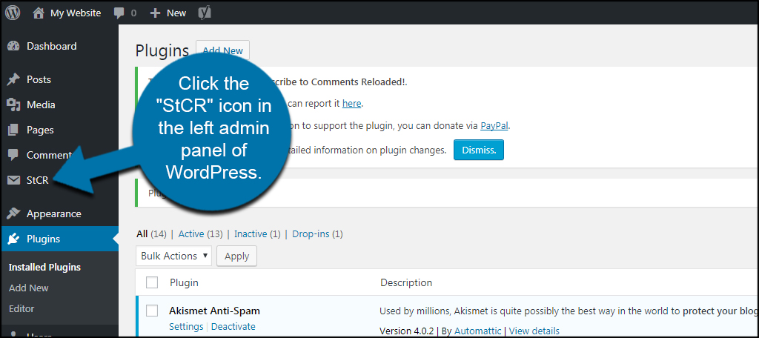Open the Bulk Actions dropdown
Viewport: 759px width, 338px height.
pos(173,256)
